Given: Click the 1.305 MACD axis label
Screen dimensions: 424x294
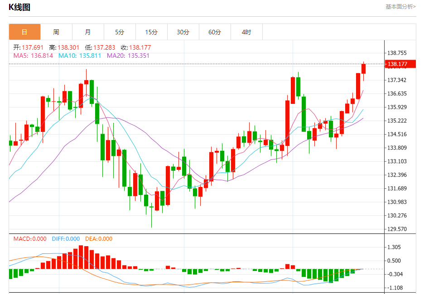Looking at the screenshot, I should coord(394,247).
